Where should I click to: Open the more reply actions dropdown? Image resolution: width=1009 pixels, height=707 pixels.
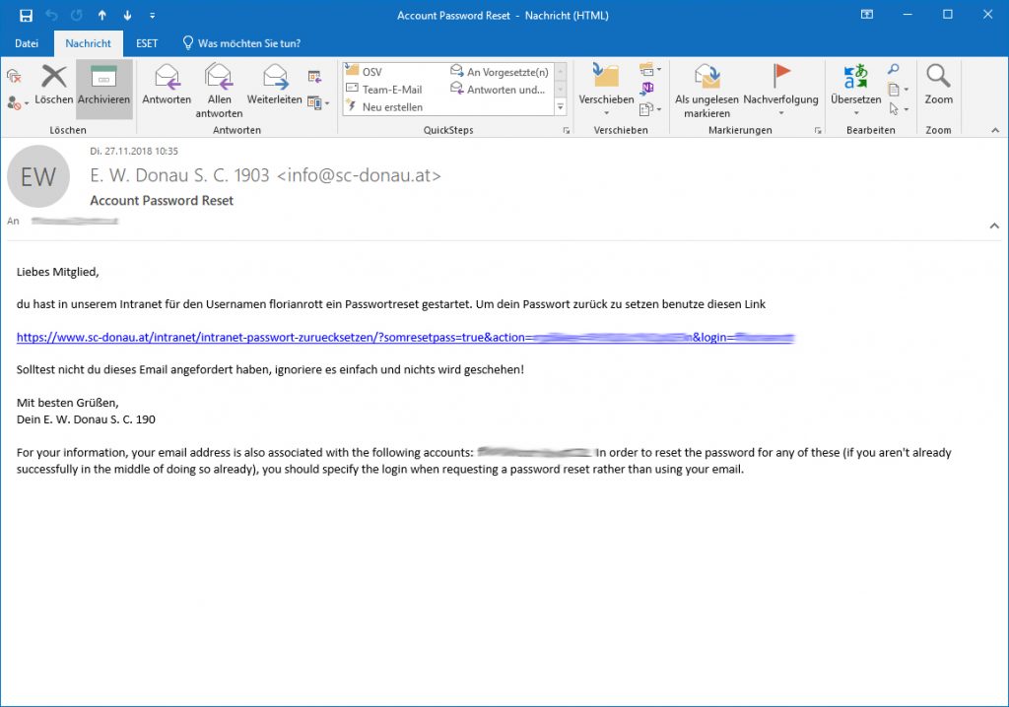318,102
